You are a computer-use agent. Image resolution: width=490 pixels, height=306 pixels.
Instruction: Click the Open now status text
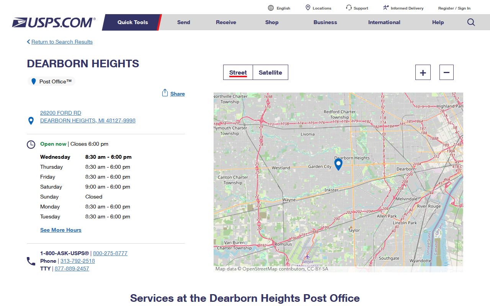click(53, 144)
